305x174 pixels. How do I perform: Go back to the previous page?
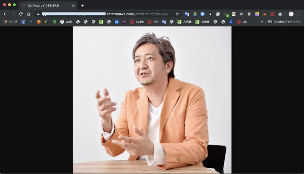point(5,14)
